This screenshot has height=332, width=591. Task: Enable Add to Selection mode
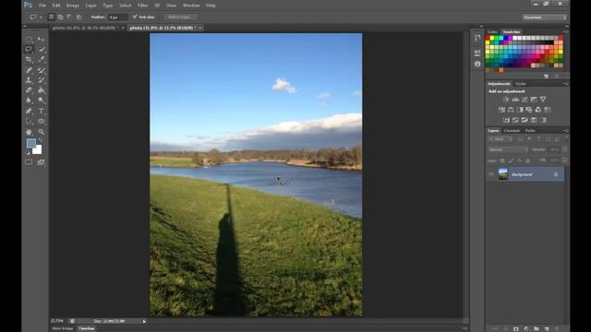point(60,17)
